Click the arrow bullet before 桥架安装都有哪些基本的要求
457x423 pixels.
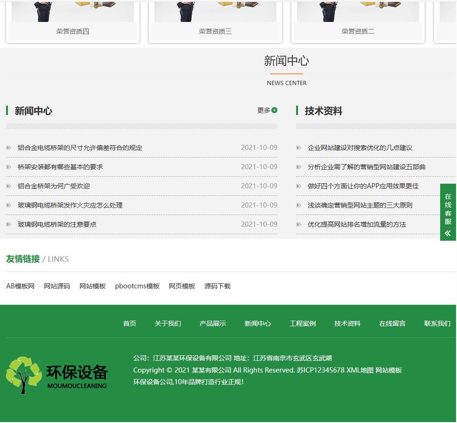click(x=9, y=167)
